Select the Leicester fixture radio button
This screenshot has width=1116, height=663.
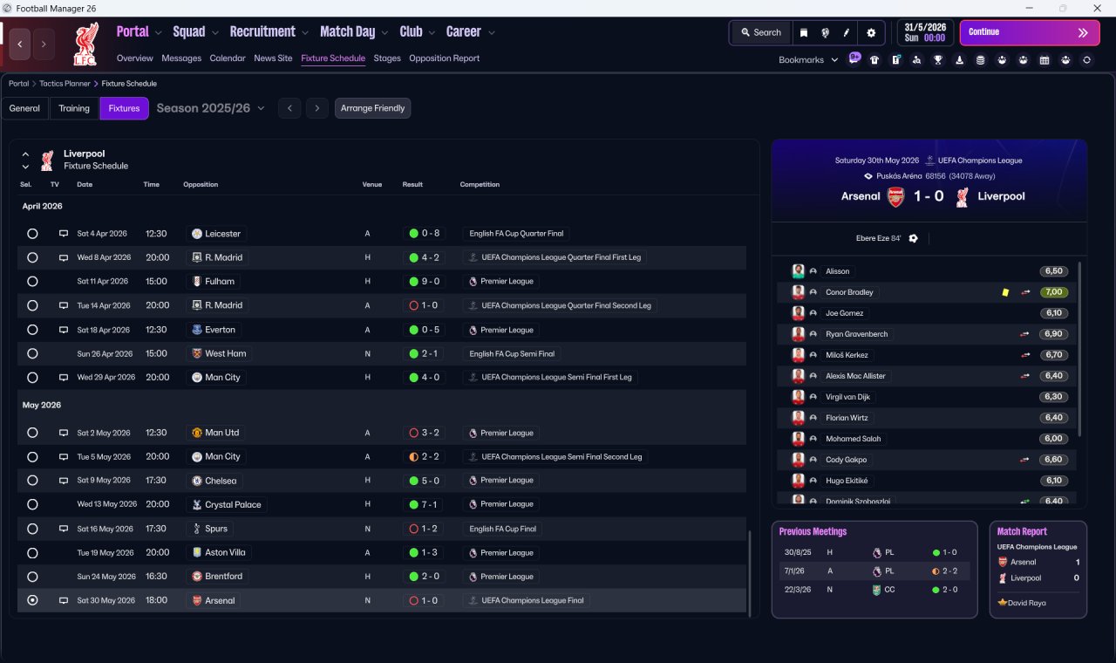tap(32, 234)
